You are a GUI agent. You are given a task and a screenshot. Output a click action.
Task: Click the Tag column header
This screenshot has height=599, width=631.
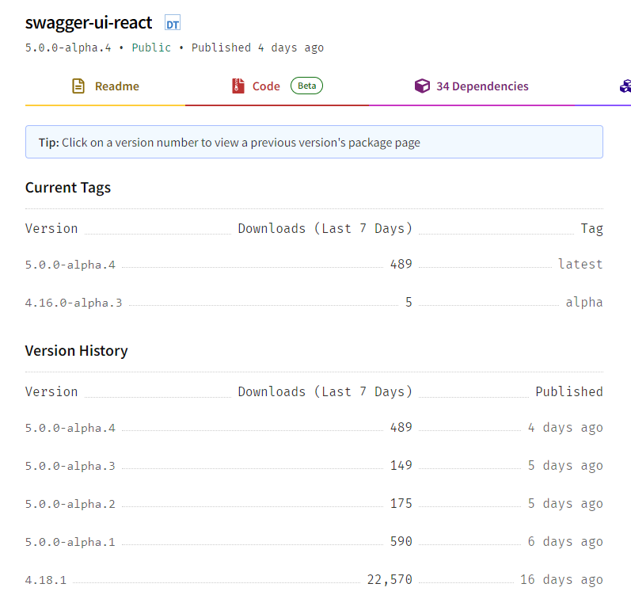592,229
